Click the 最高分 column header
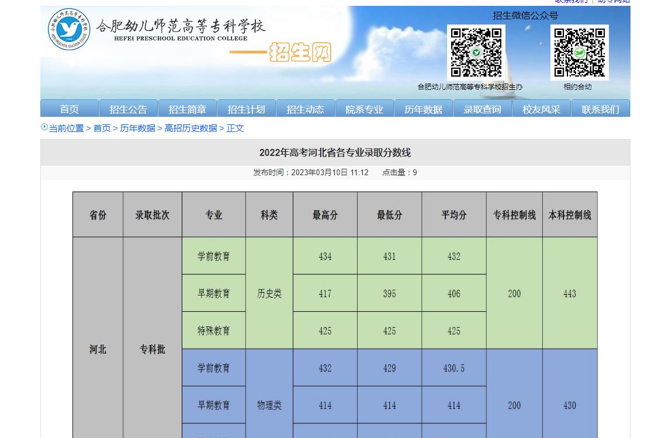 tap(325, 214)
